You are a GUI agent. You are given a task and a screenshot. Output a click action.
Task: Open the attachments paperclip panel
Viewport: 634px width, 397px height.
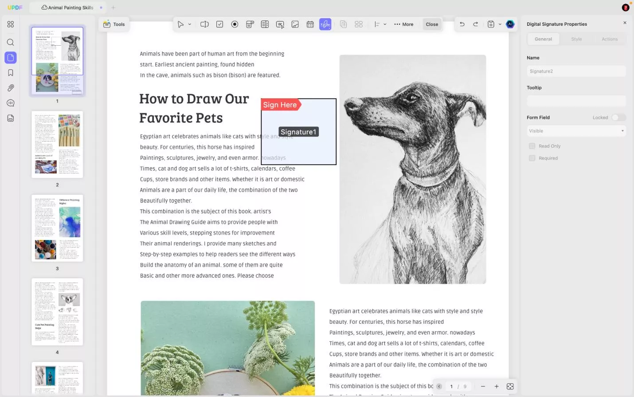pyautogui.click(x=11, y=88)
